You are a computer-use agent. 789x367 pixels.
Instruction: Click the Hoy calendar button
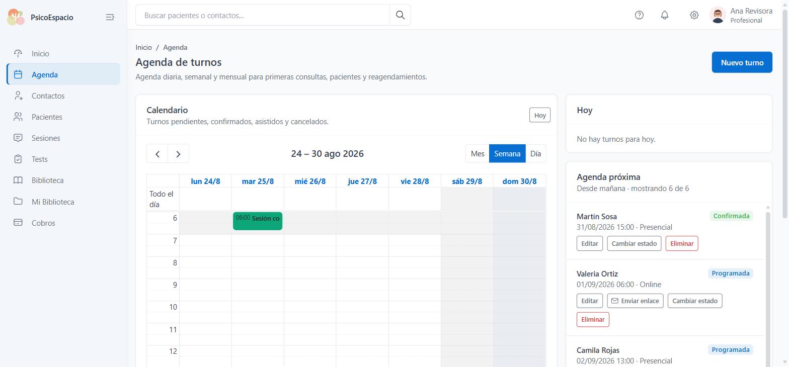pos(540,115)
